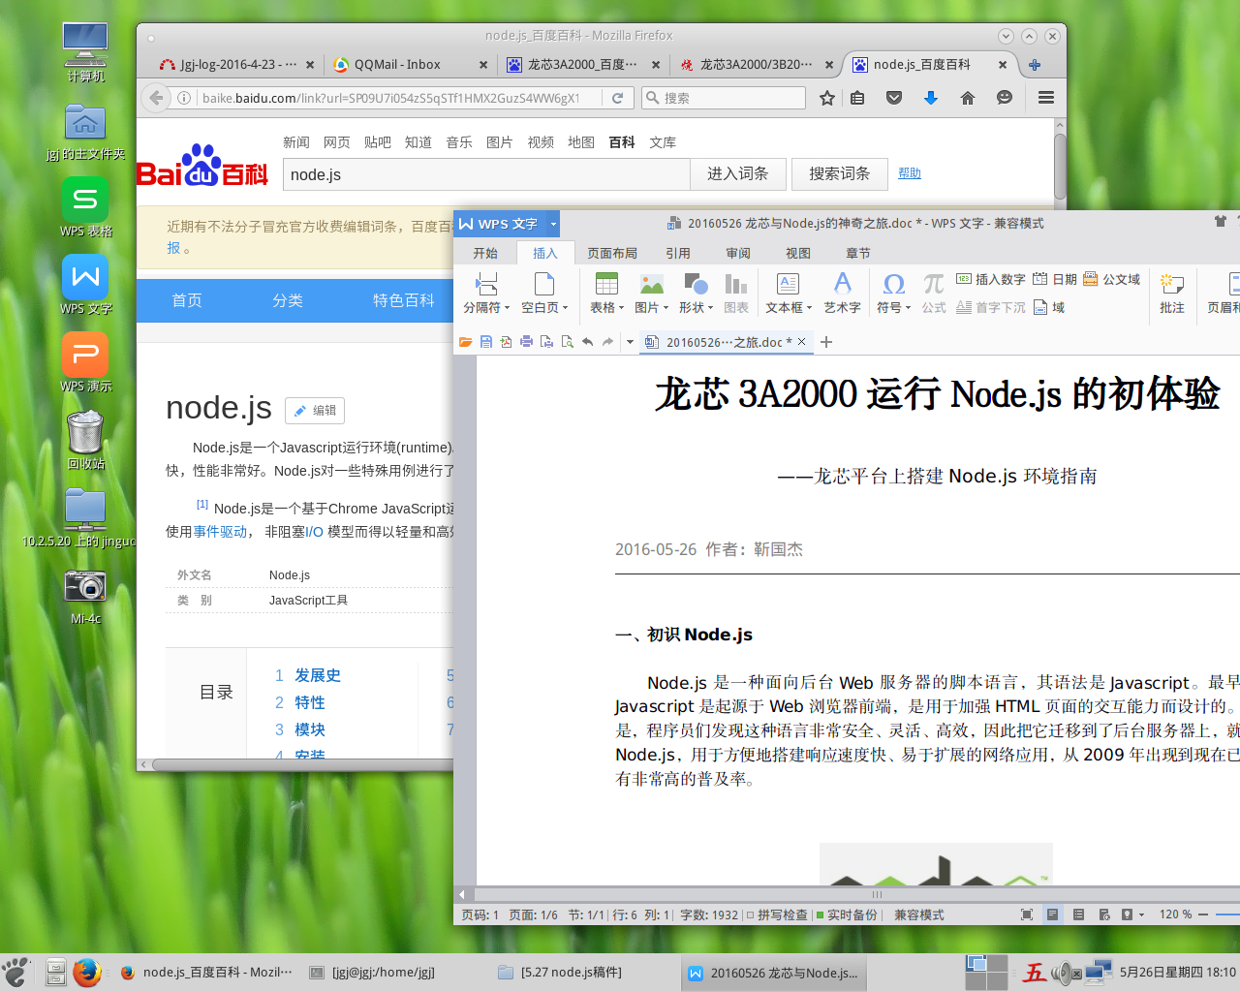1240x992 pixels.
Task: Open the 形状 shapes tool
Action: (696, 284)
